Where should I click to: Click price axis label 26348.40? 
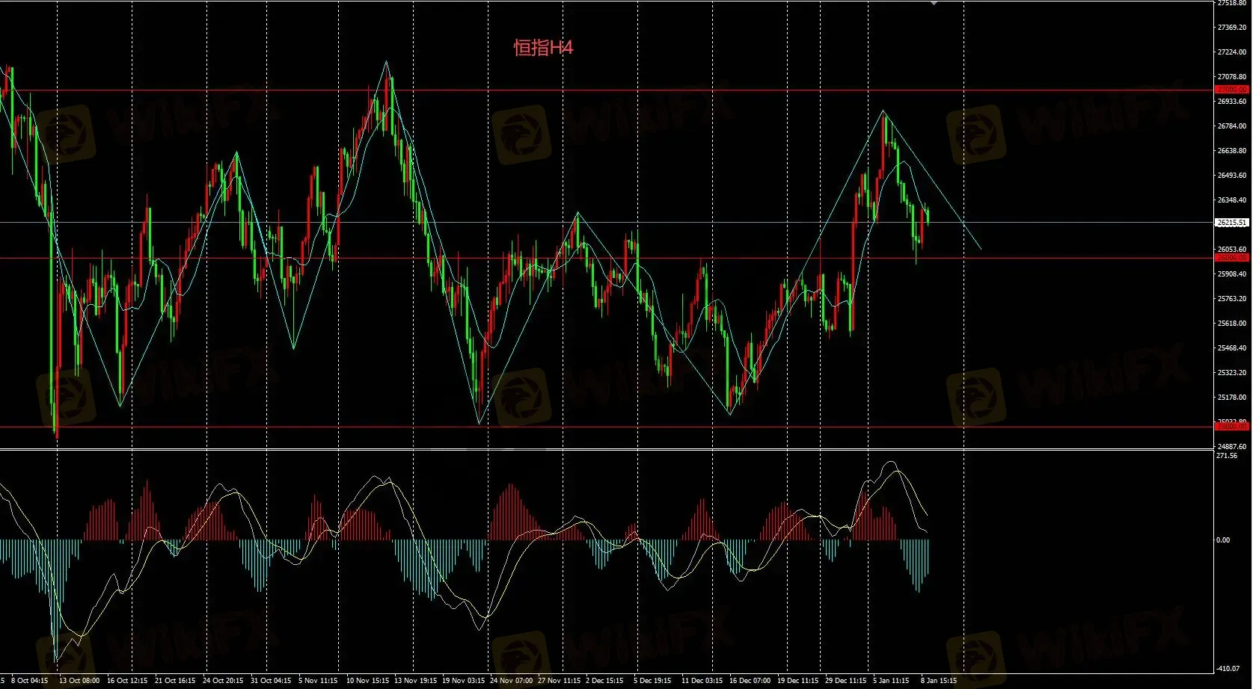[x=1232, y=200]
